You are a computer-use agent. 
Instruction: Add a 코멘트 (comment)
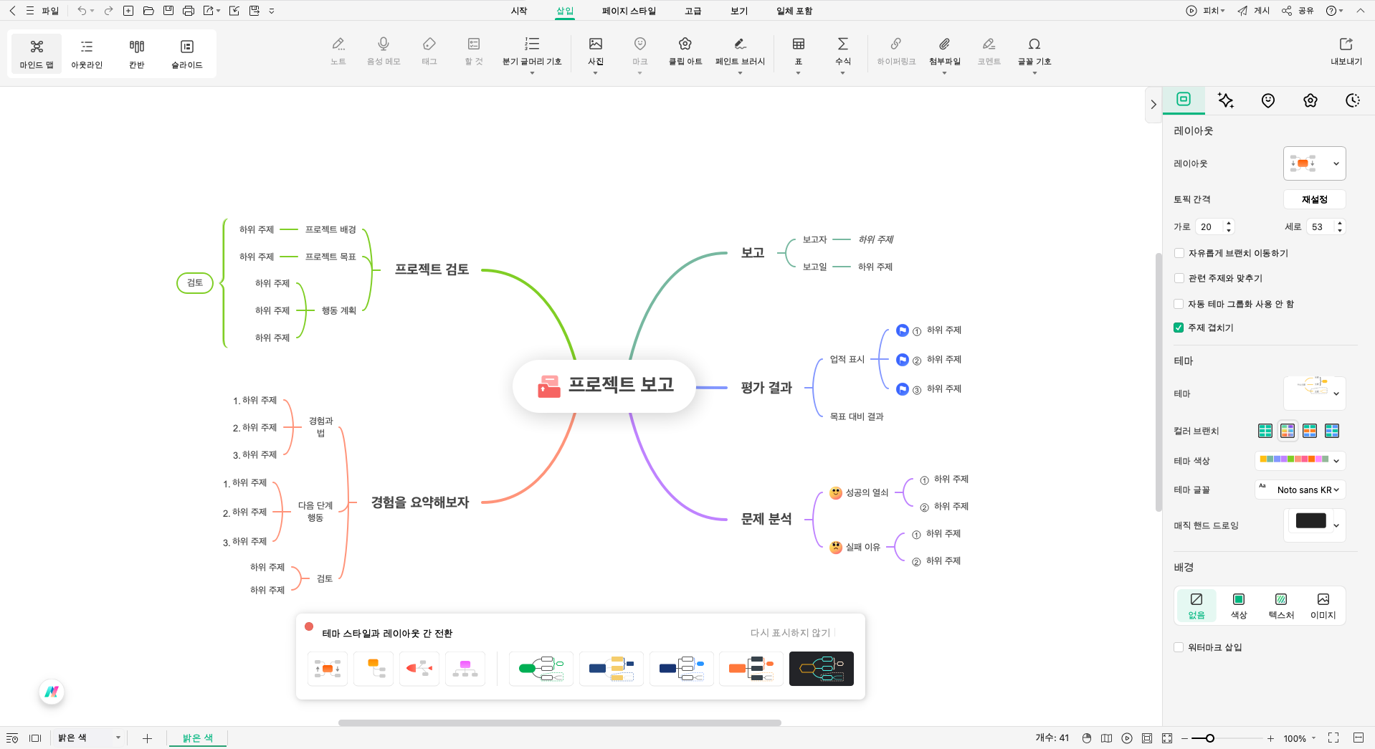[x=989, y=53]
